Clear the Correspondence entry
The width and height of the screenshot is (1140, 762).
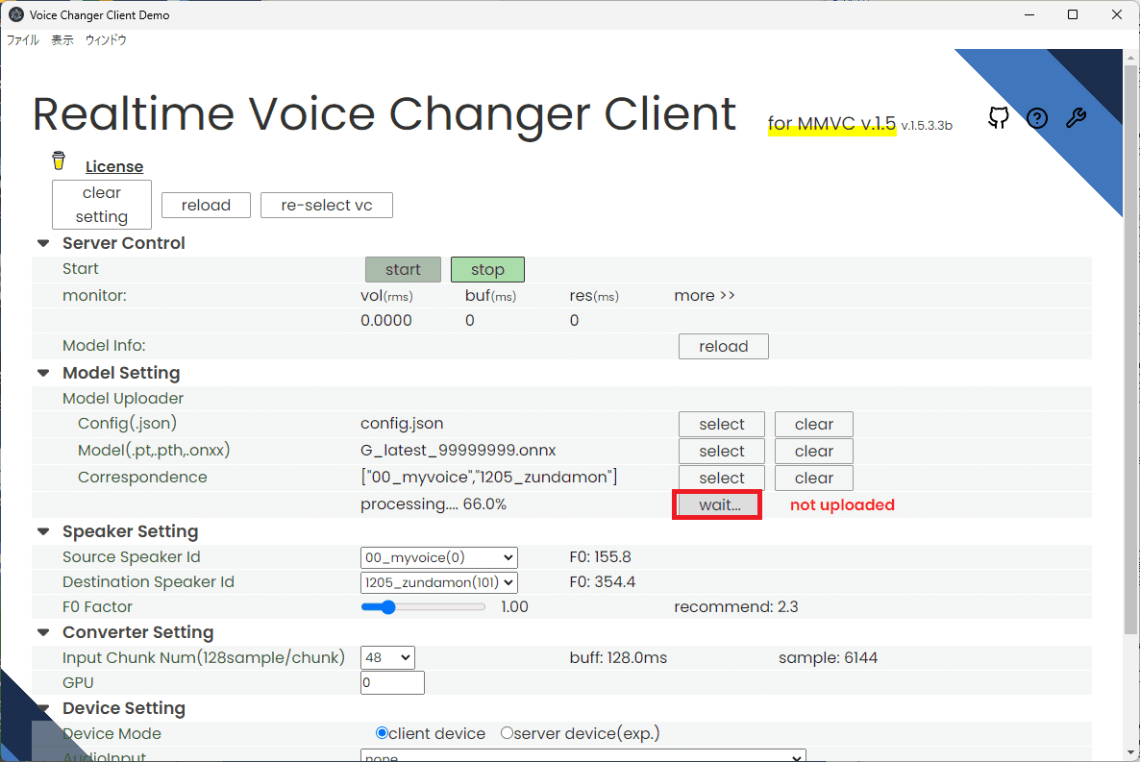point(813,479)
